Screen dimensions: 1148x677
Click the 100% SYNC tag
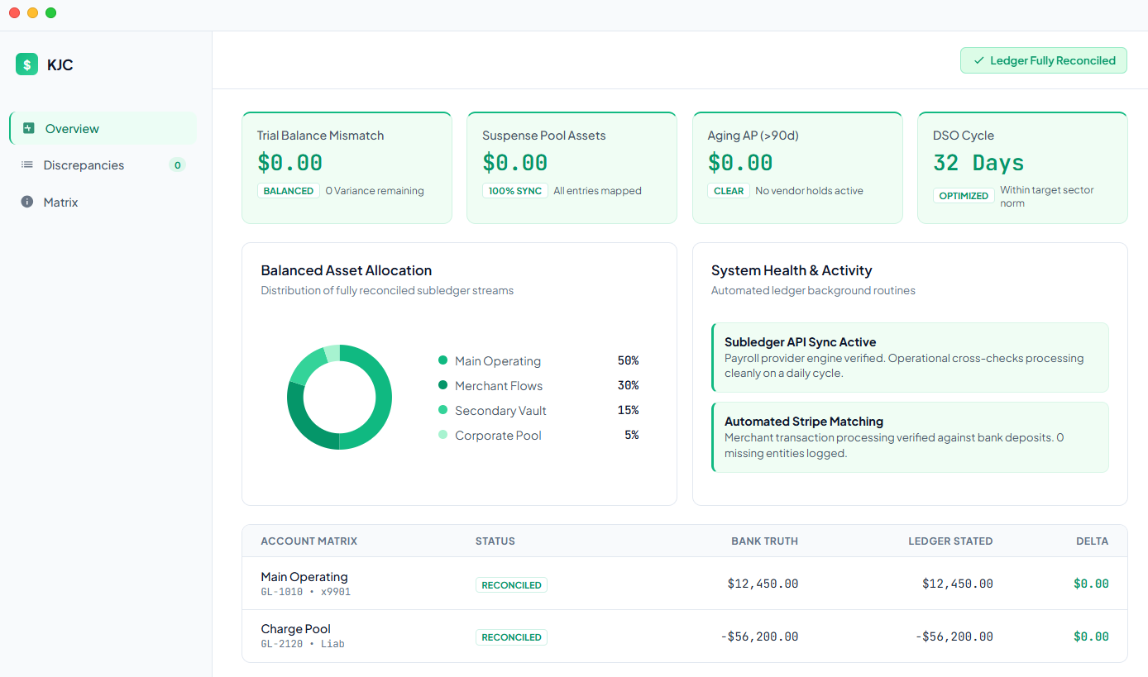coord(514,191)
